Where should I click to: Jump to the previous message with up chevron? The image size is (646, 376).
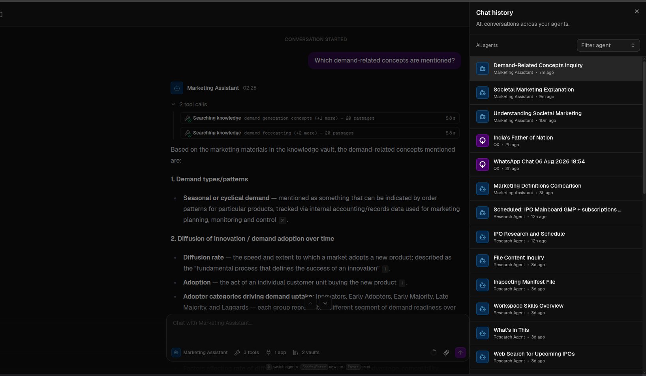pos(310,303)
